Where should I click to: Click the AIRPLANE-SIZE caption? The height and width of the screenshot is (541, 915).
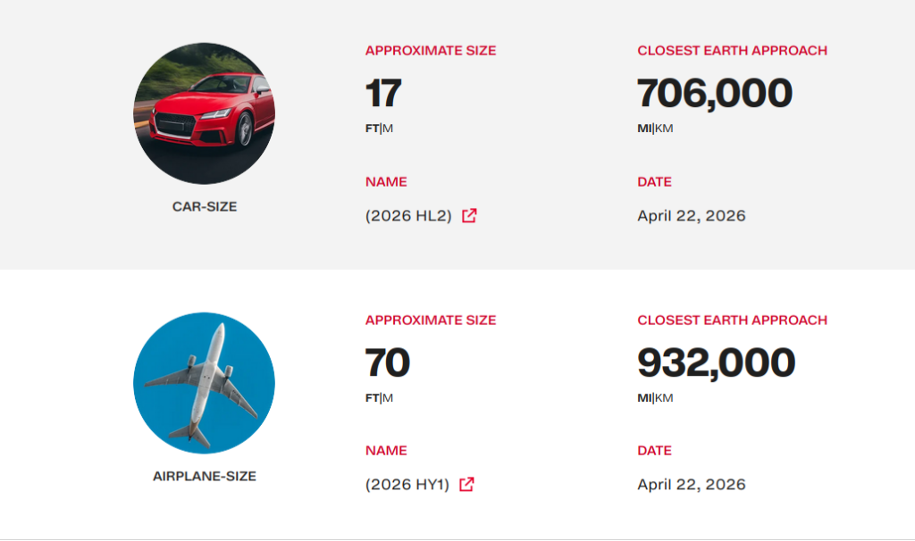pyautogui.click(x=205, y=477)
